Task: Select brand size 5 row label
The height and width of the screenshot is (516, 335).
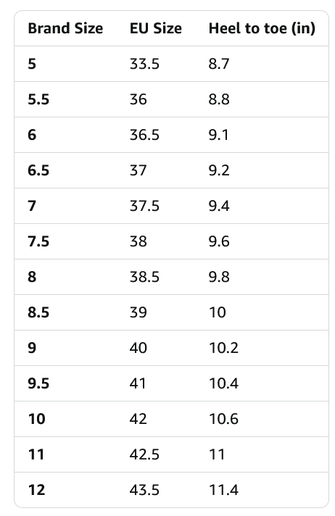Action: point(32,64)
